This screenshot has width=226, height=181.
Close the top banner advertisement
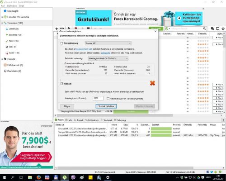coord(203,9)
